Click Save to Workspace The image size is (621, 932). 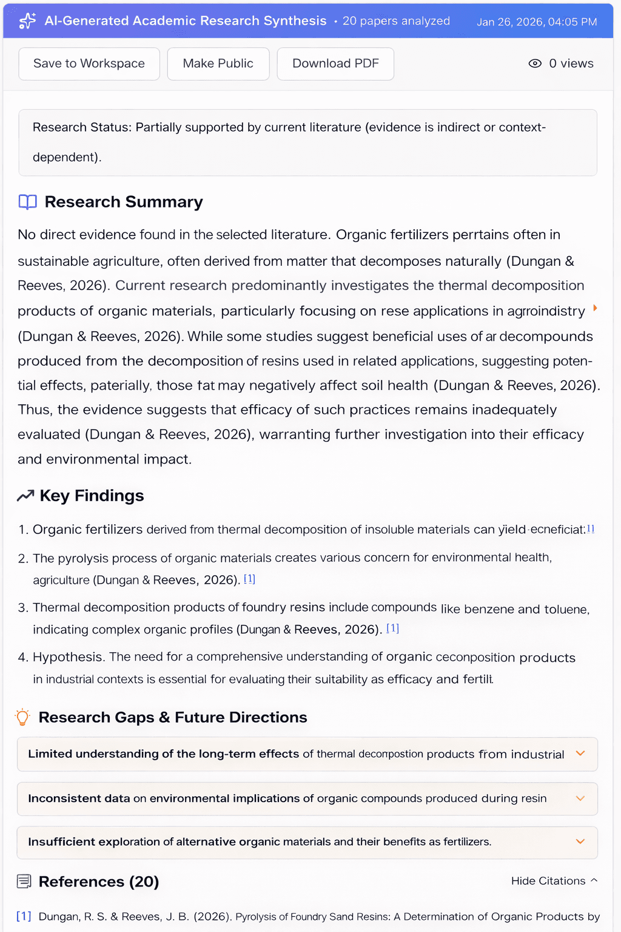[x=89, y=63]
